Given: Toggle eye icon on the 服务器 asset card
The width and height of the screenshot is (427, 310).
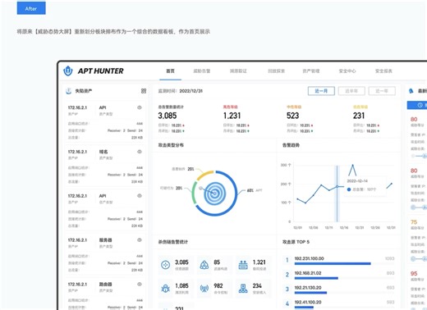Looking at the screenshot, I should tap(140, 240).
